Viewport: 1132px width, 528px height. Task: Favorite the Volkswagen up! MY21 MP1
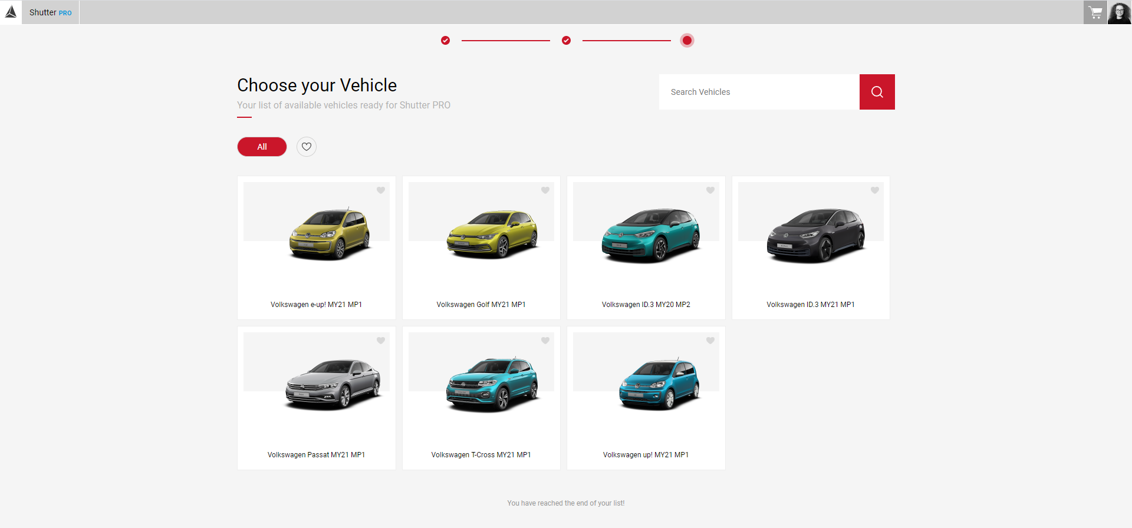(710, 341)
